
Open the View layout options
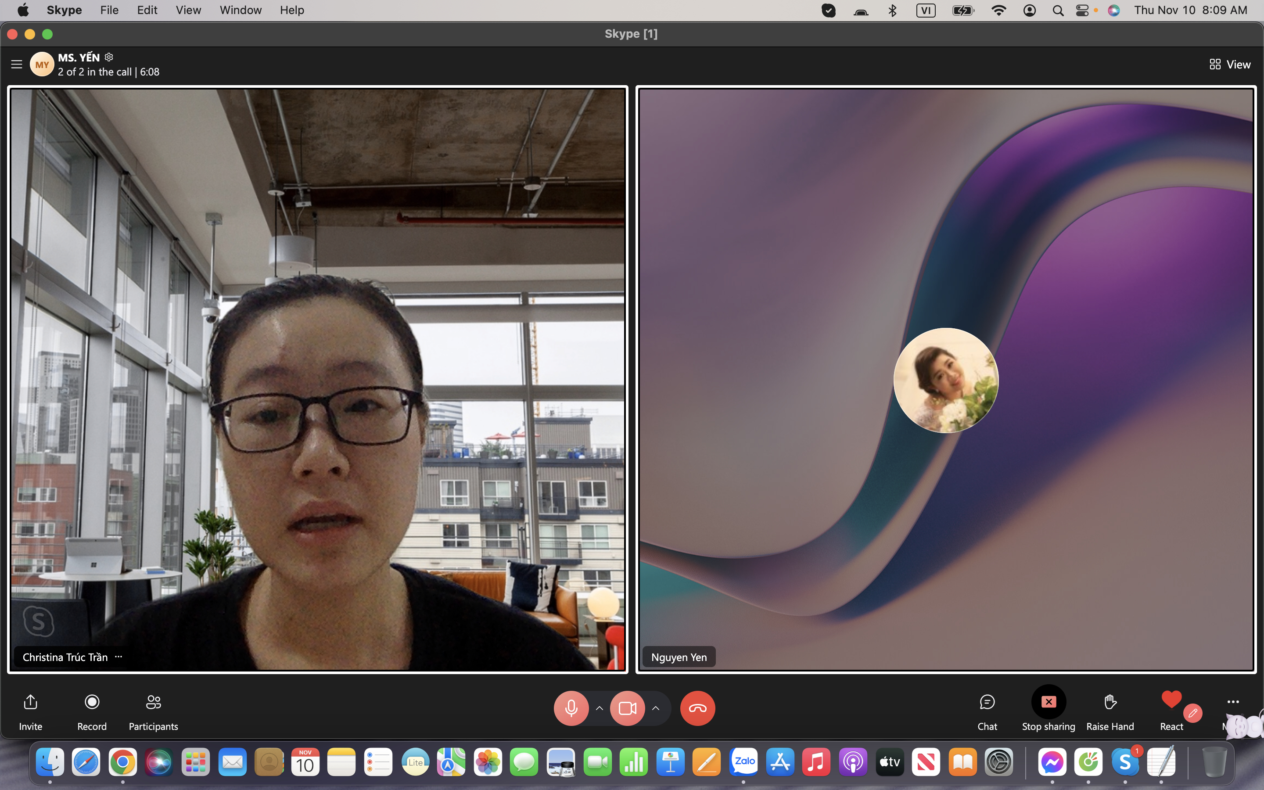coord(1229,64)
